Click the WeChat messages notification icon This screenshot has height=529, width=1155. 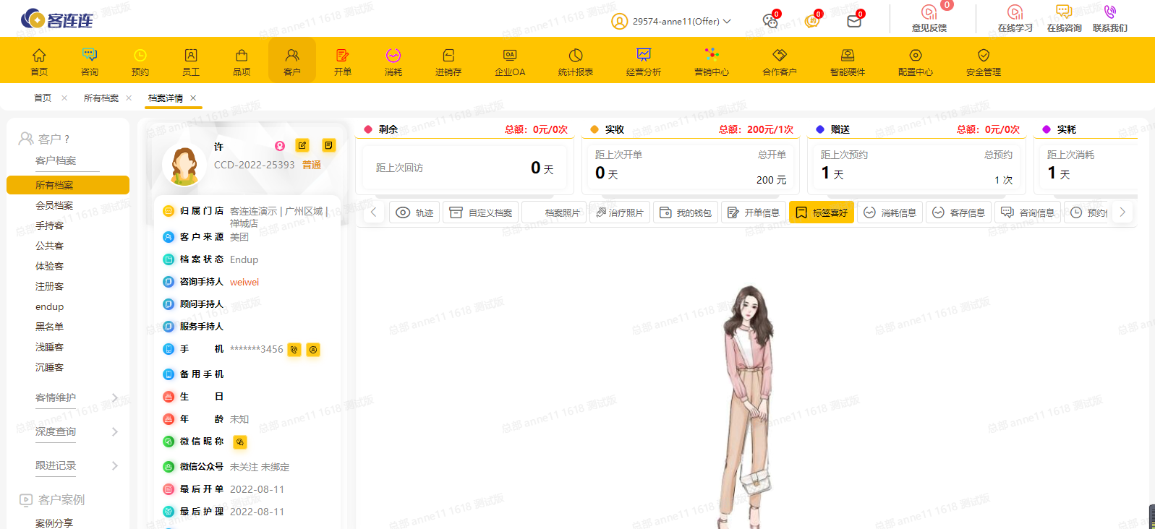[x=770, y=21]
